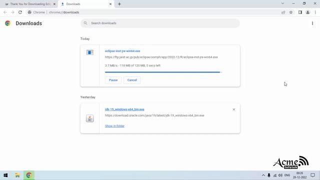The image size is (320, 180).
Task: Bookmark this page with the star icon
Action: pos(291,12)
